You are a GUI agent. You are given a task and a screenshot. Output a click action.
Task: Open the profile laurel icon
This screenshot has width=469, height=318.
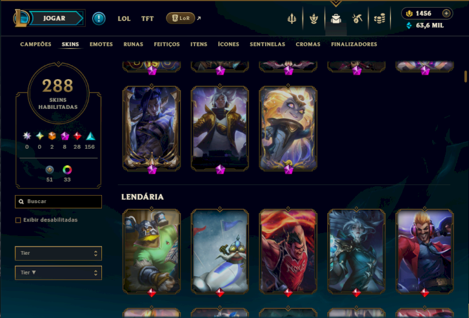coord(314,19)
